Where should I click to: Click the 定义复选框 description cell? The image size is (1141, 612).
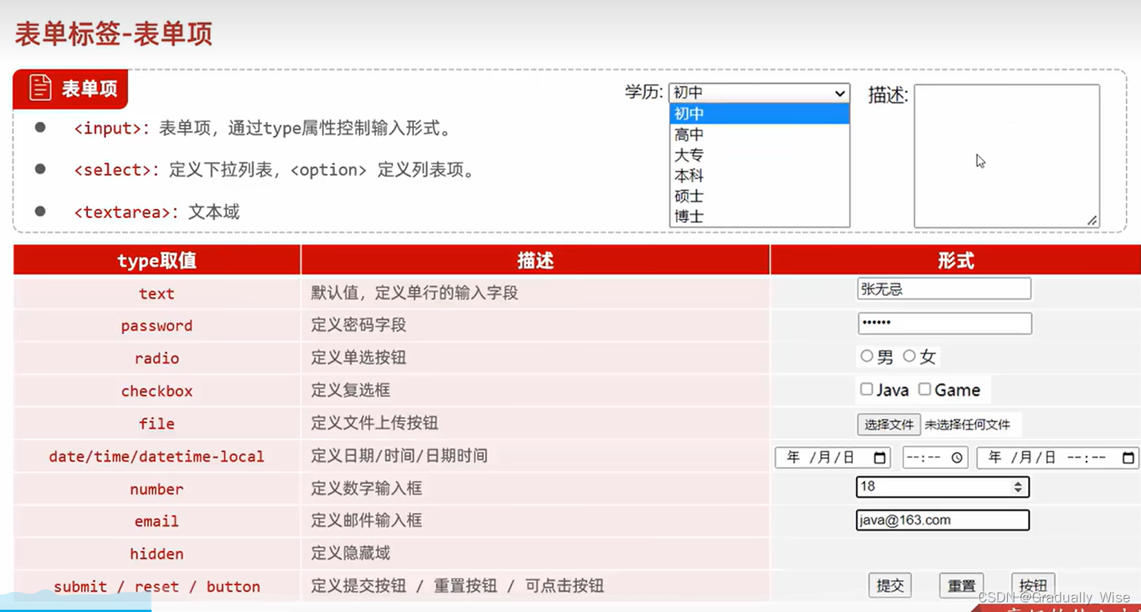535,390
